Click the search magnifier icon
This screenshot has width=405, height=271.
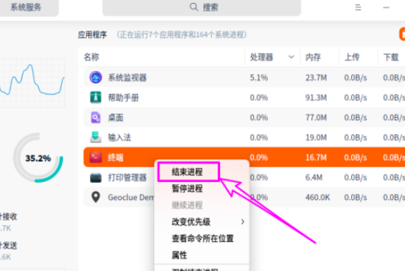pyautogui.click(x=194, y=7)
